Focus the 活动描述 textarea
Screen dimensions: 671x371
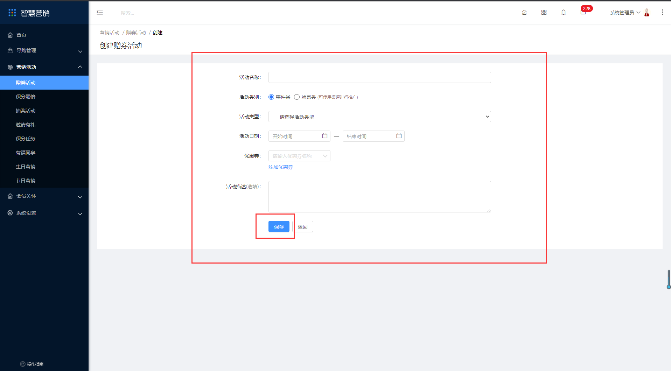pyautogui.click(x=379, y=197)
